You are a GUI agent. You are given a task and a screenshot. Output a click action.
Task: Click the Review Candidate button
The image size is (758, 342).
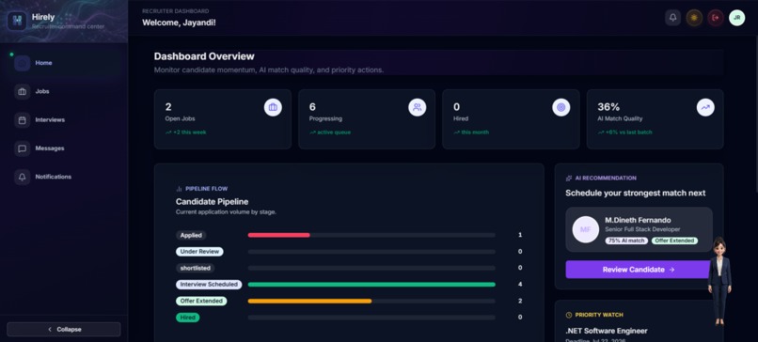coord(639,270)
